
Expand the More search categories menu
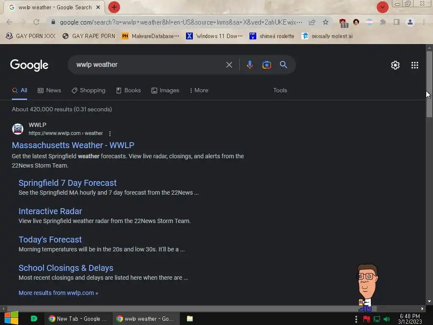[x=199, y=91]
